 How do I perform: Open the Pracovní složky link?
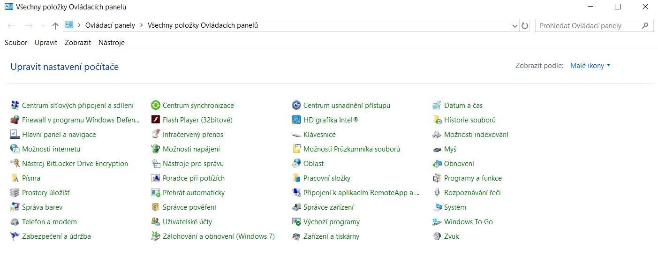(327, 178)
